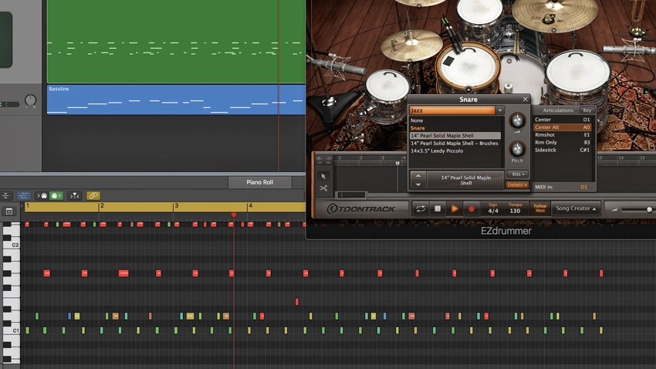This screenshot has height=369, width=656.
Task: Click the Toontrack logo
Action: [360, 208]
